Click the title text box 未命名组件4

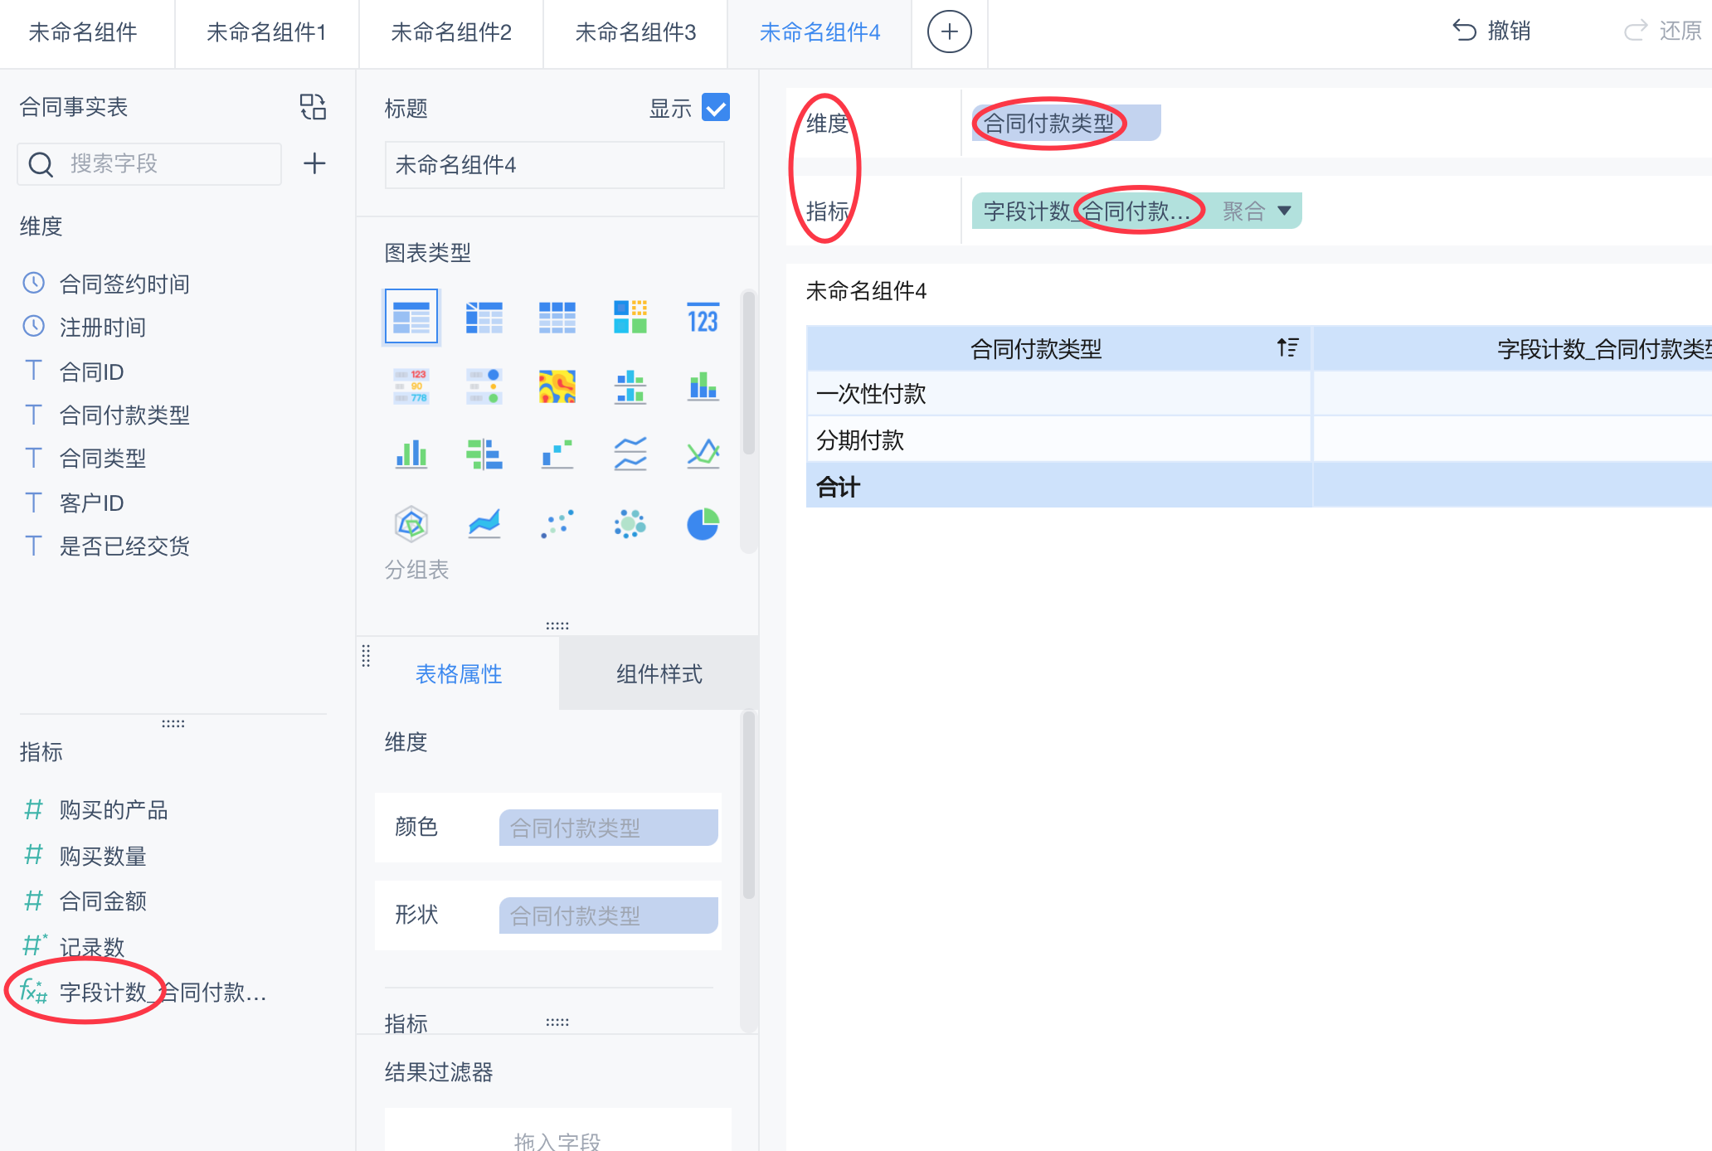tap(554, 165)
